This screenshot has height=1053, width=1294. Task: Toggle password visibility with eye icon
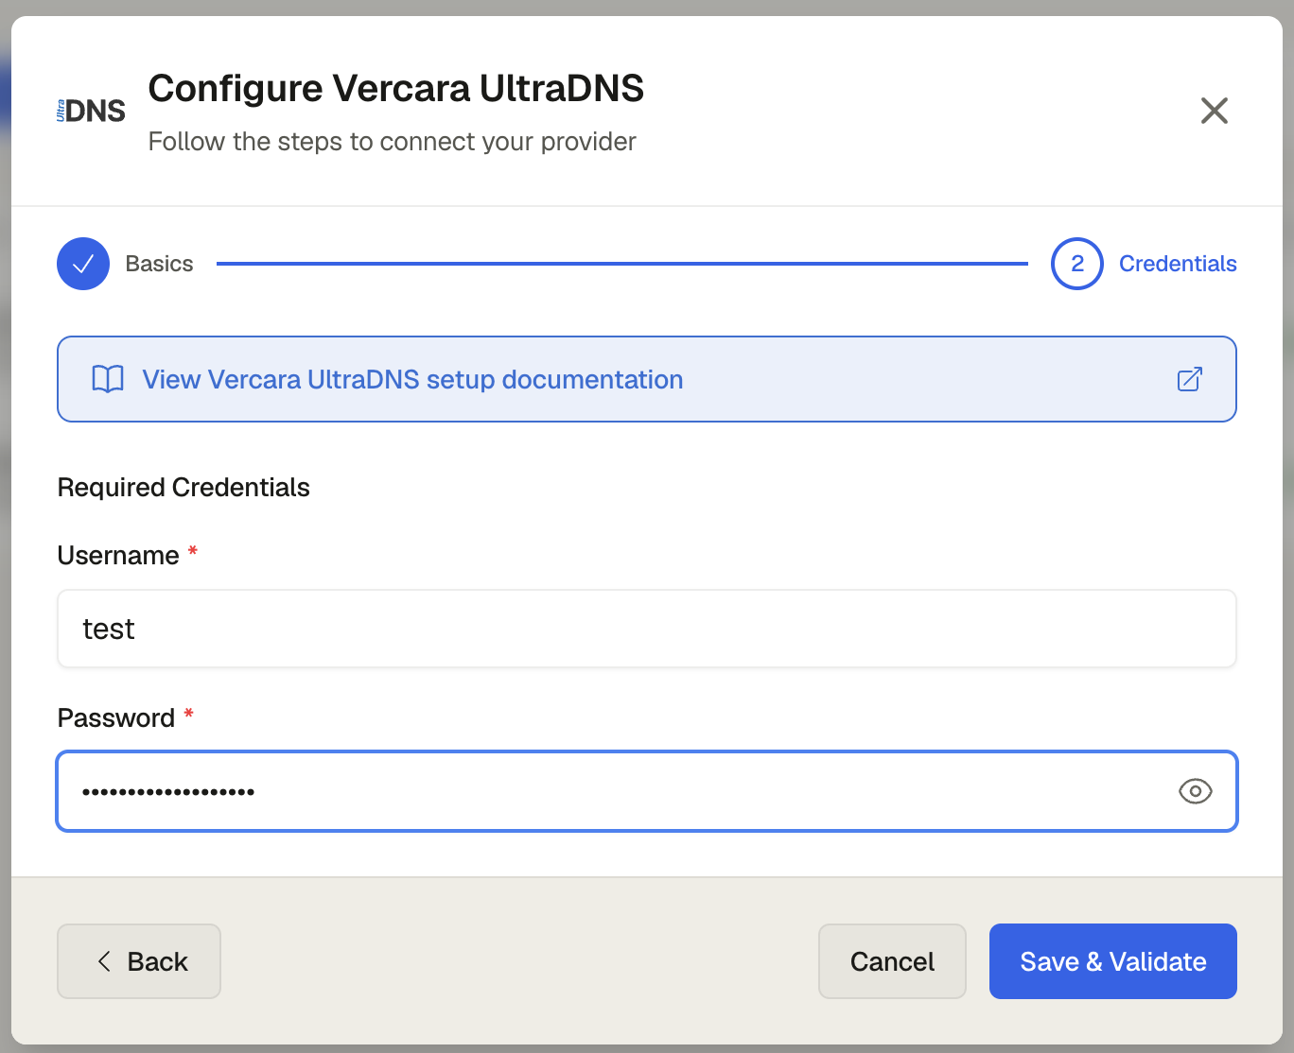pos(1196,791)
